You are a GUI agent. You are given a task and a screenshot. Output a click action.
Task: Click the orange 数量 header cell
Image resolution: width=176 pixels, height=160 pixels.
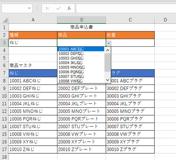(x=130, y=35)
